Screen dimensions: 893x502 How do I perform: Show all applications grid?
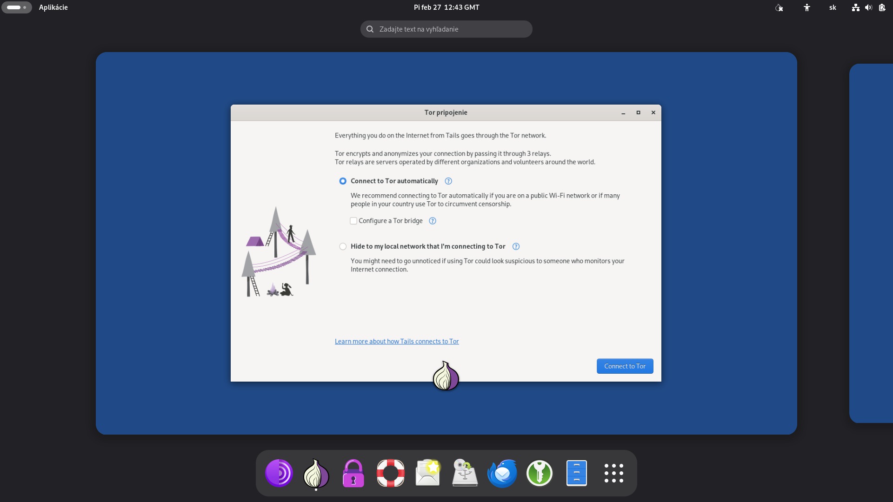coord(613,473)
